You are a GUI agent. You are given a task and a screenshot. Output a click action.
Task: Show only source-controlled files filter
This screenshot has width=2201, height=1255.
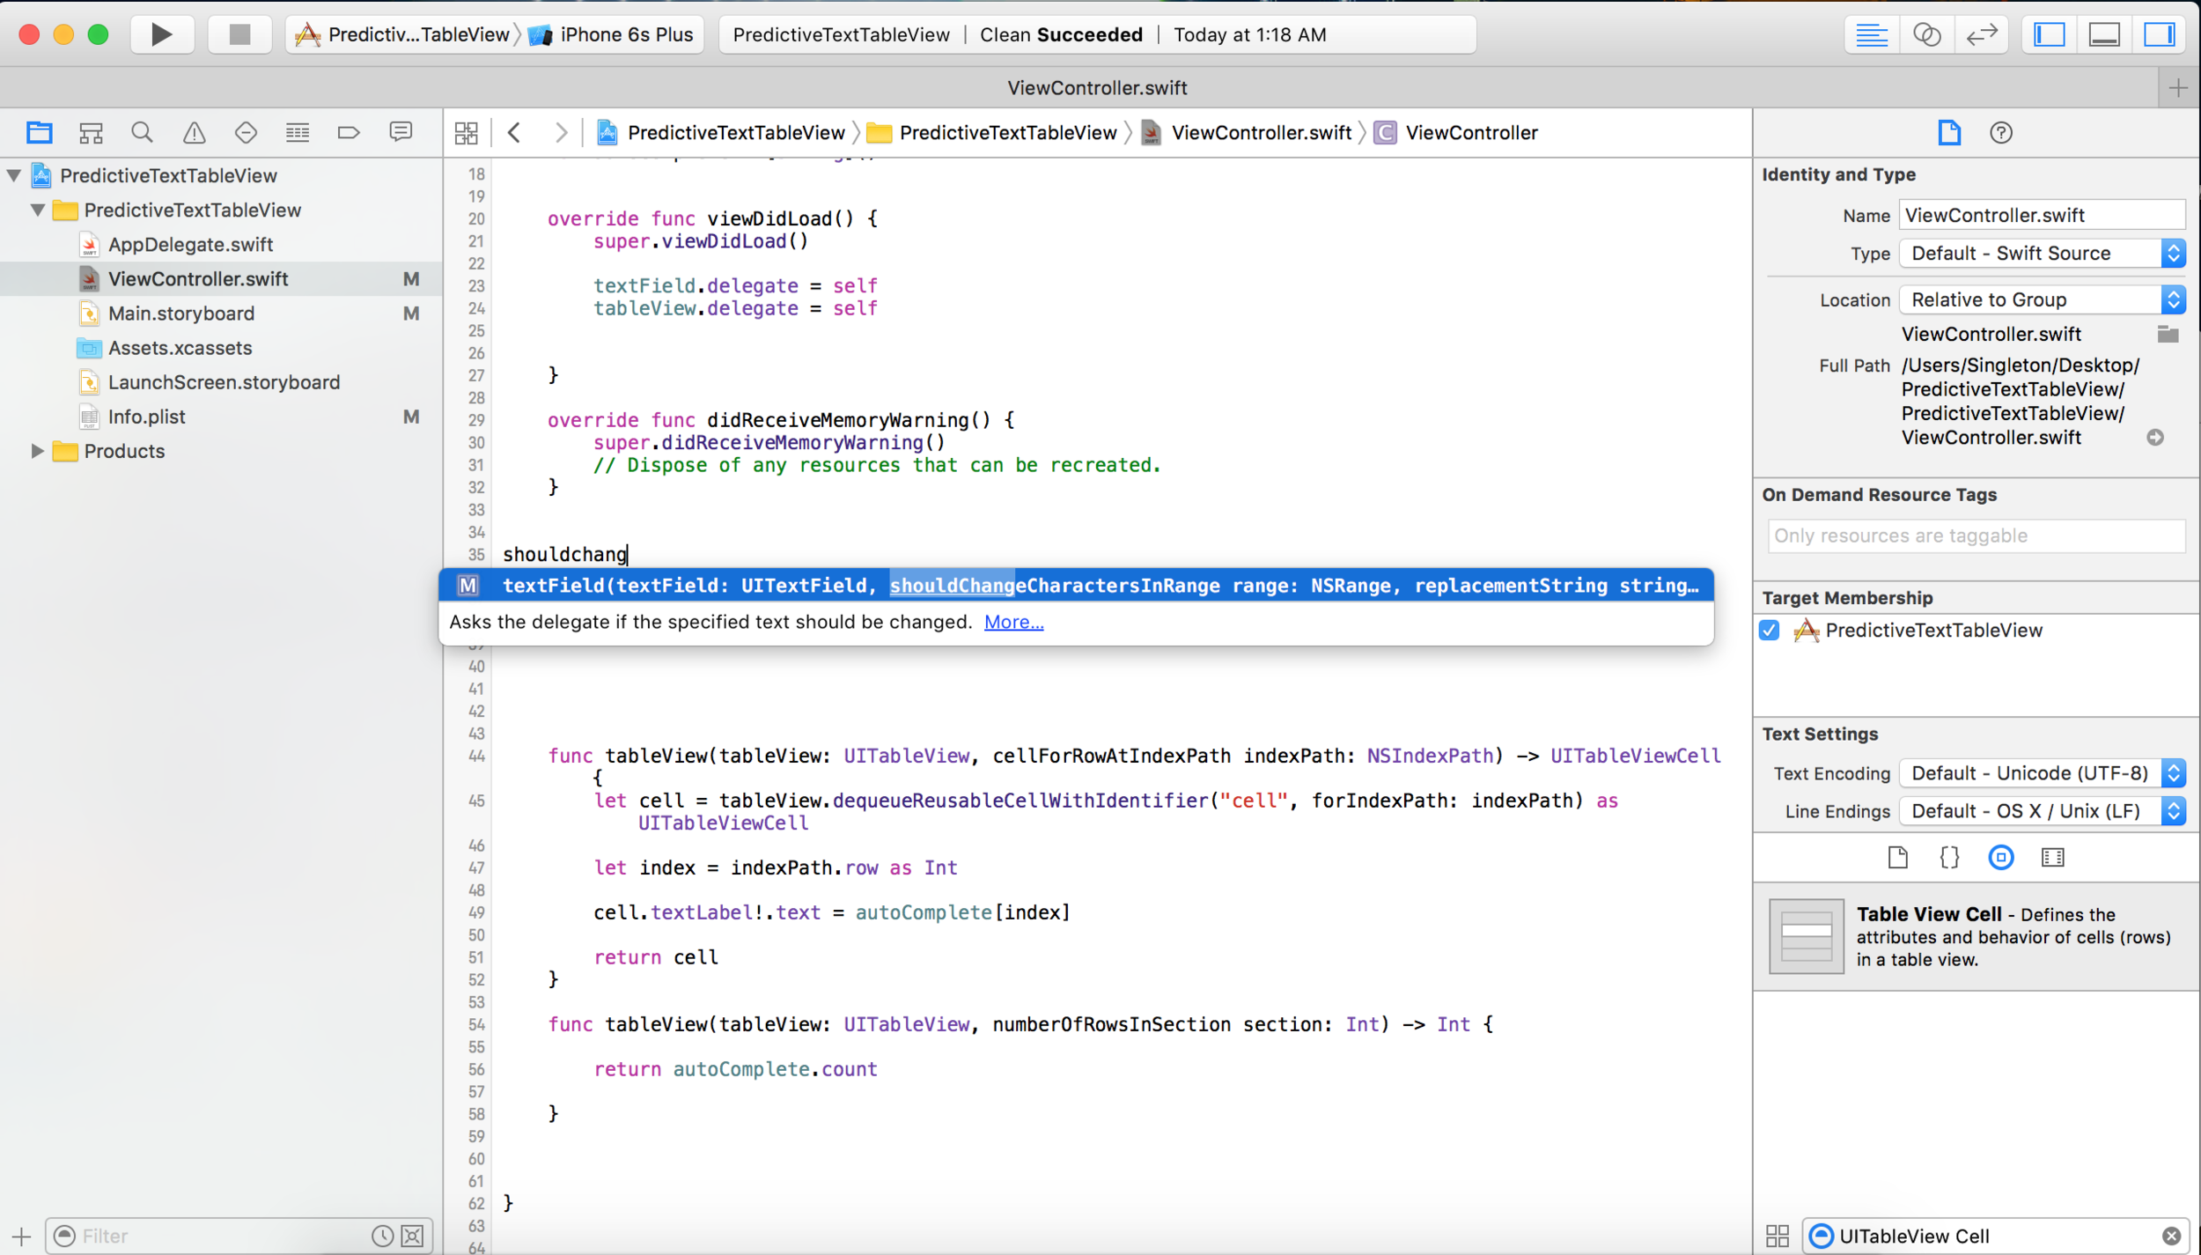coord(412,1236)
